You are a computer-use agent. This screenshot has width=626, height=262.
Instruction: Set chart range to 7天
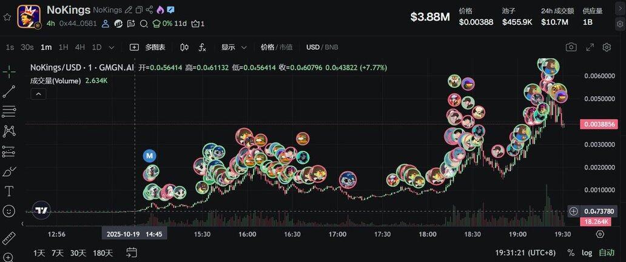58,253
